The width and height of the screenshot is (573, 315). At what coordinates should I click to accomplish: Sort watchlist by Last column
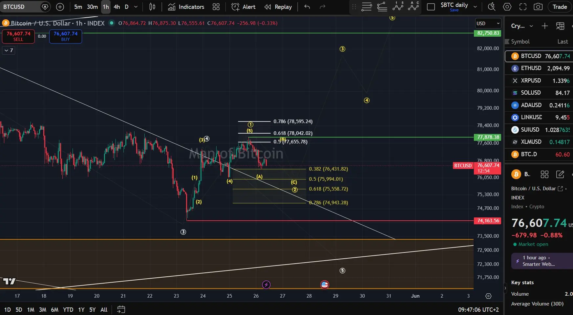[562, 42]
